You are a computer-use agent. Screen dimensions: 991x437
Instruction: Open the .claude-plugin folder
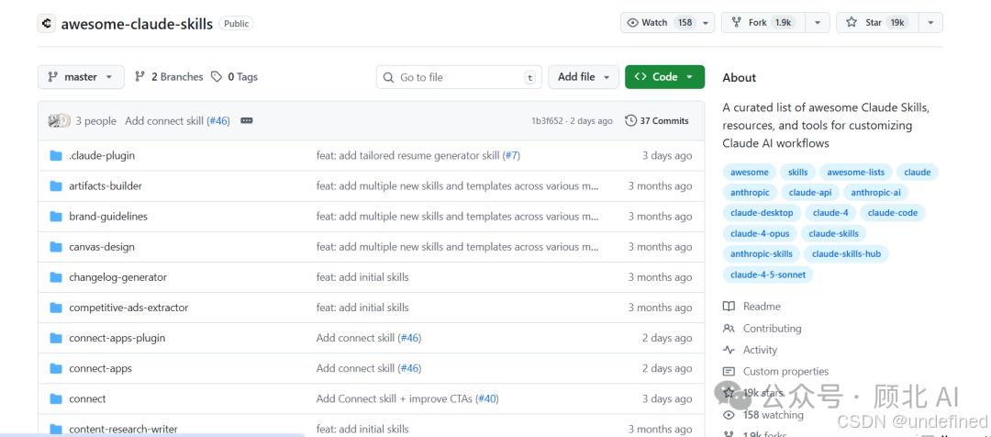pos(102,155)
